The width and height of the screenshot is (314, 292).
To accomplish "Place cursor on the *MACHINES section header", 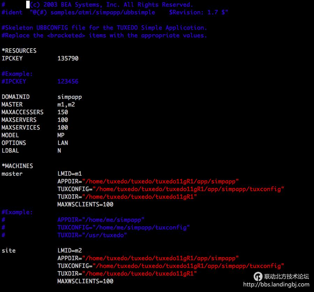I will tap(17, 166).
